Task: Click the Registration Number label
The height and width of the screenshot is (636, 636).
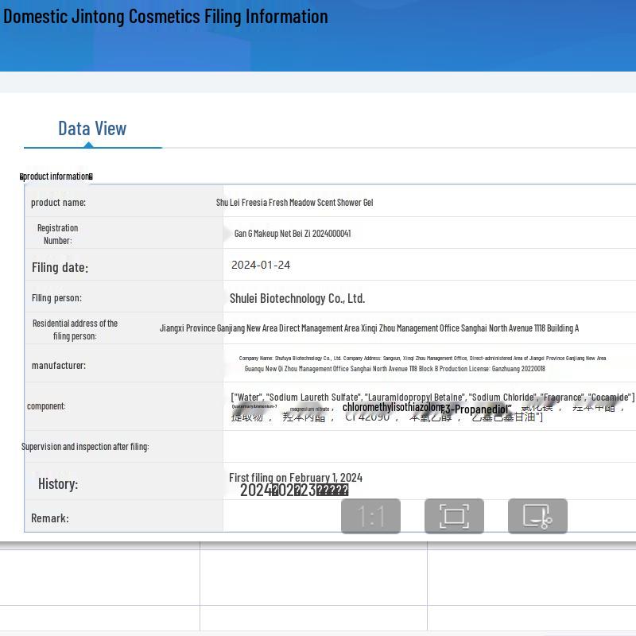Action: point(57,234)
